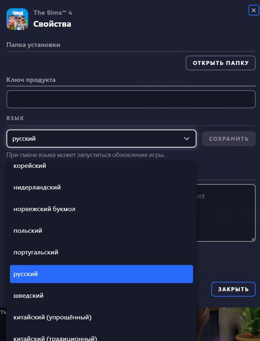Click the text area resize grip icon
The height and width of the screenshot is (341, 260).
click(253, 239)
